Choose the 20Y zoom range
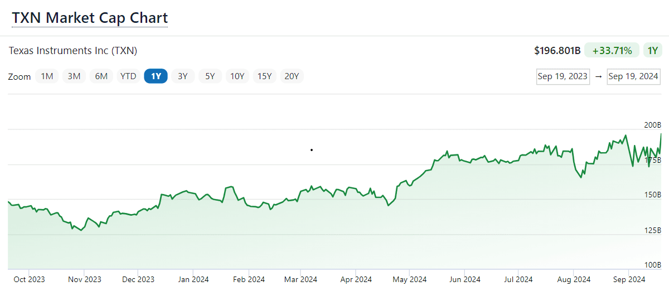The height and width of the screenshot is (291, 669). pyautogui.click(x=292, y=76)
